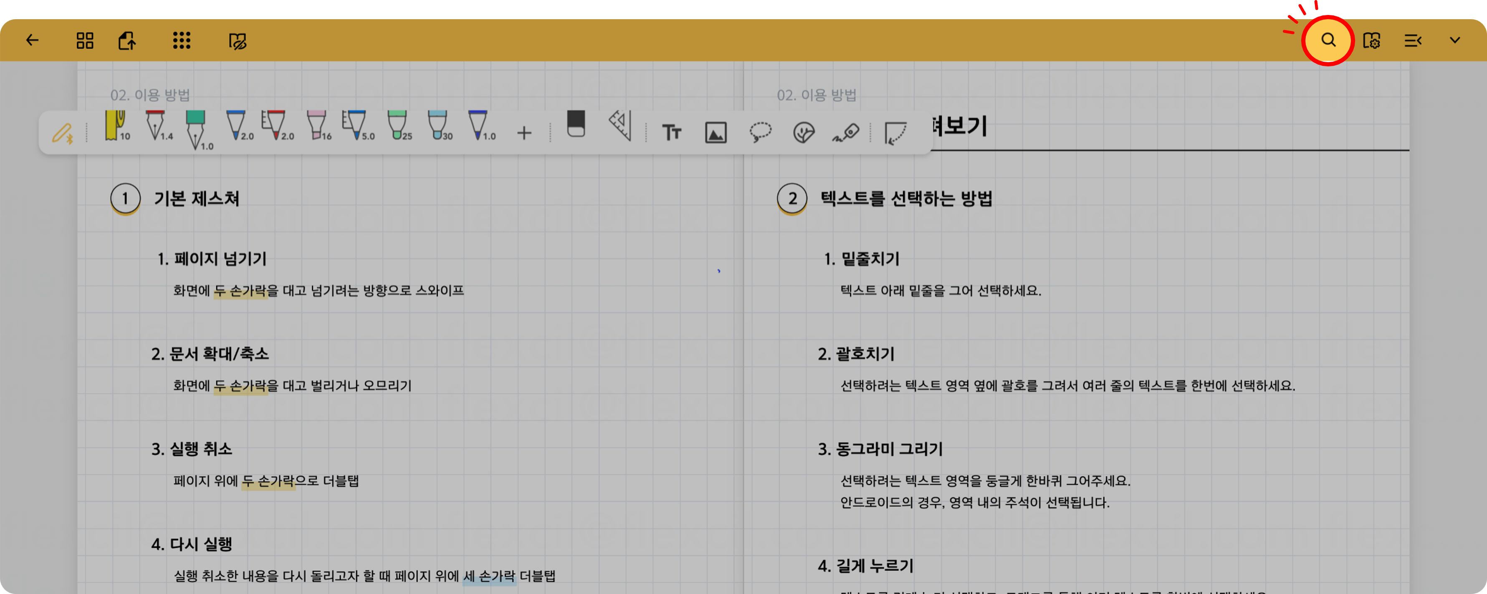This screenshot has width=1487, height=594.
Task: Click right page header '02. 이용 방법'
Action: click(x=817, y=95)
